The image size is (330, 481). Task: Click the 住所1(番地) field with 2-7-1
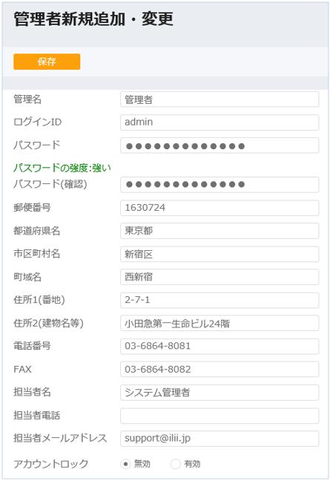(x=220, y=300)
